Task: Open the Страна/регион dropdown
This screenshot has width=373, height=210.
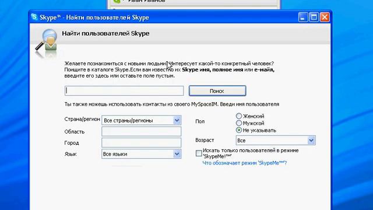Action: 141,120
